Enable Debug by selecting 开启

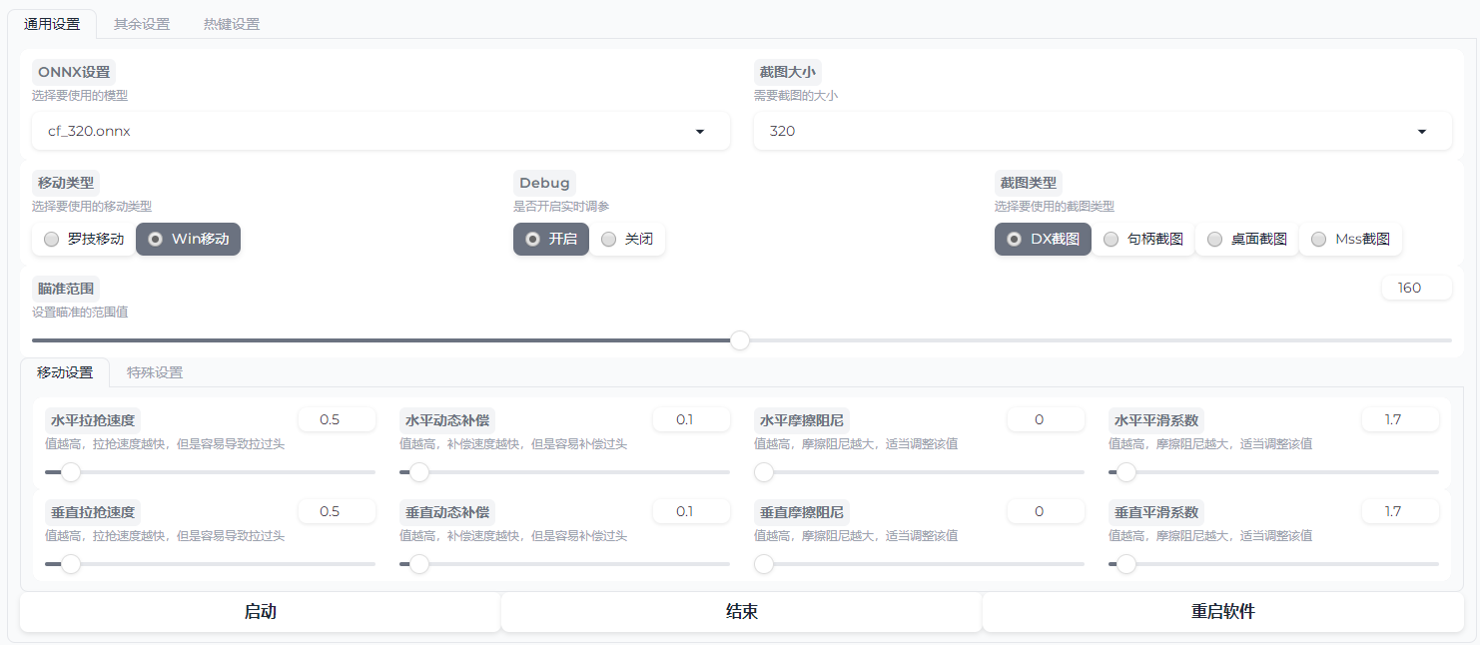click(550, 239)
